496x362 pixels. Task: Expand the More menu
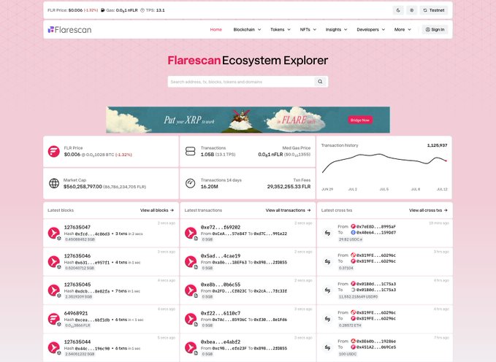coord(402,30)
